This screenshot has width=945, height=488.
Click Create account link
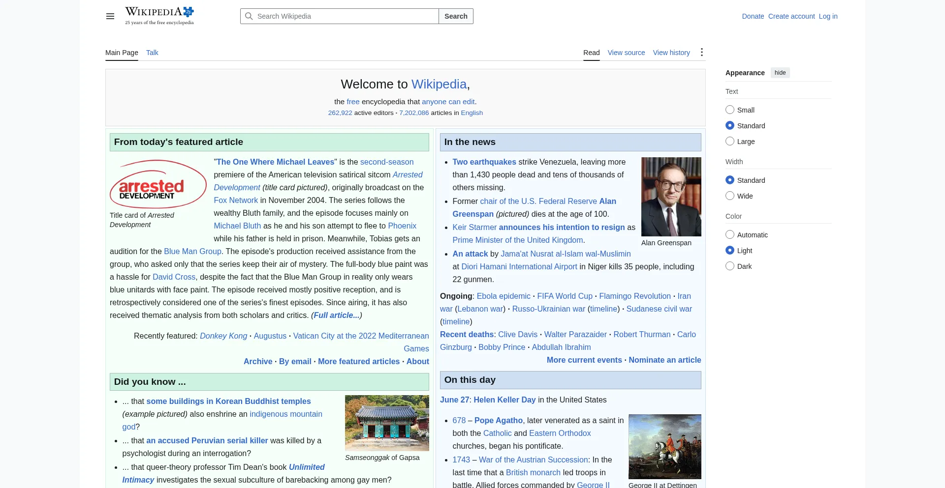coord(791,16)
